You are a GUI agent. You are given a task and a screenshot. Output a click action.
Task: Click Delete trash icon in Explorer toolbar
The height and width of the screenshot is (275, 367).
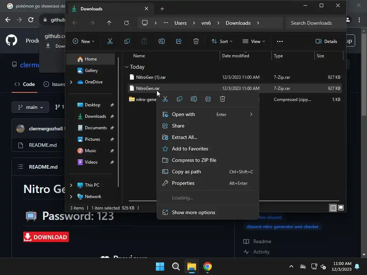[x=196, y=42]
